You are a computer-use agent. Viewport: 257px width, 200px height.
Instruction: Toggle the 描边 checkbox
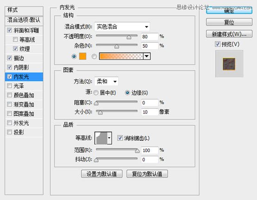pyautogui.click(x=9, y=58)
